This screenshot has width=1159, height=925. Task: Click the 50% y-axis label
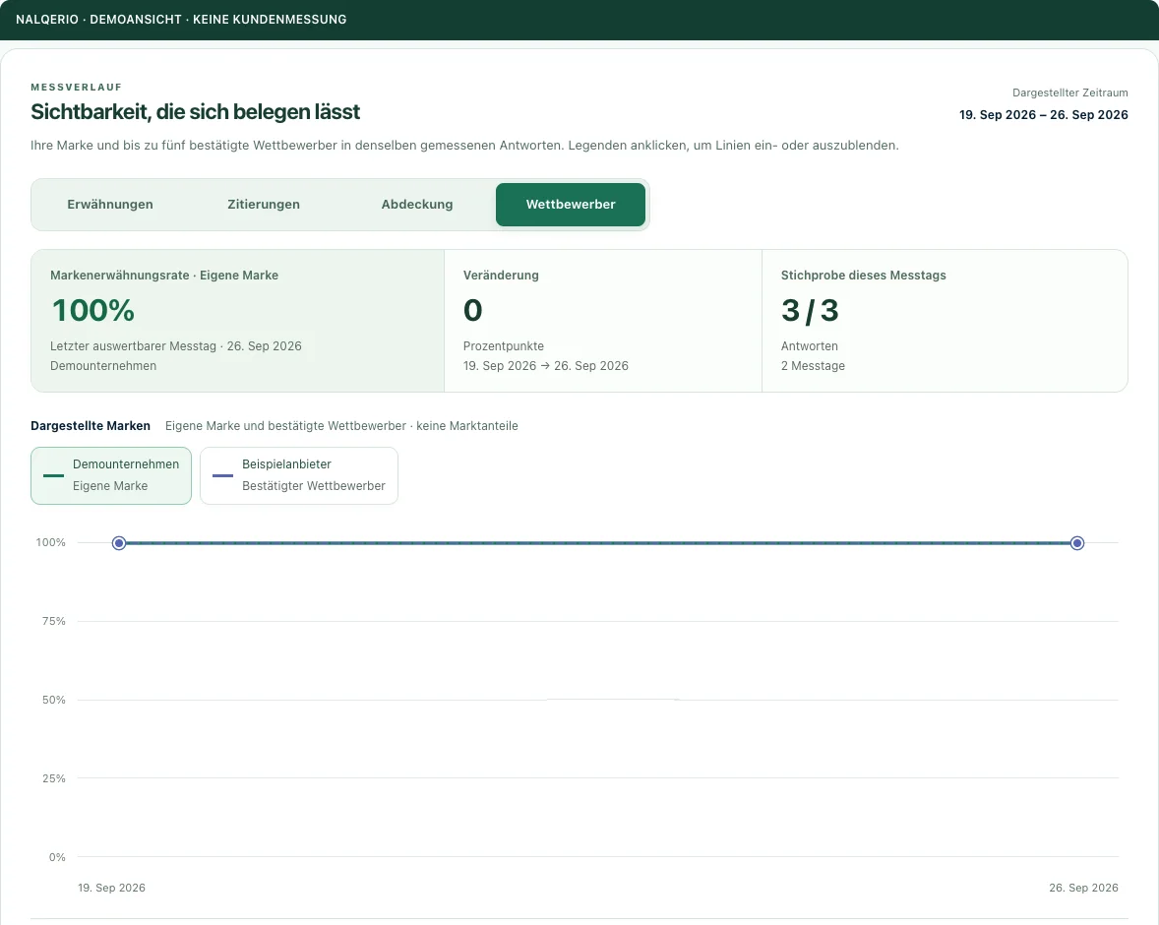tap(54, 700)
